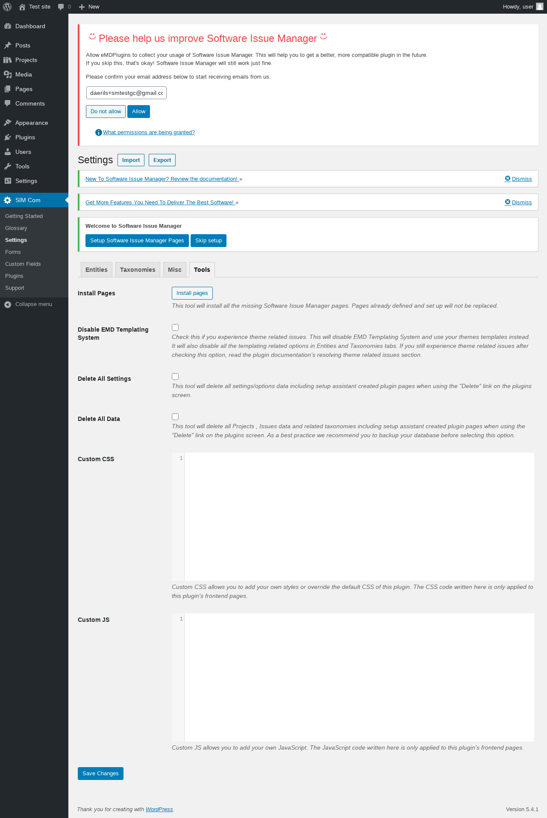Click the email address input field
Screen dimensions: 547x818
pyautogui.click(x=126, y=93)
